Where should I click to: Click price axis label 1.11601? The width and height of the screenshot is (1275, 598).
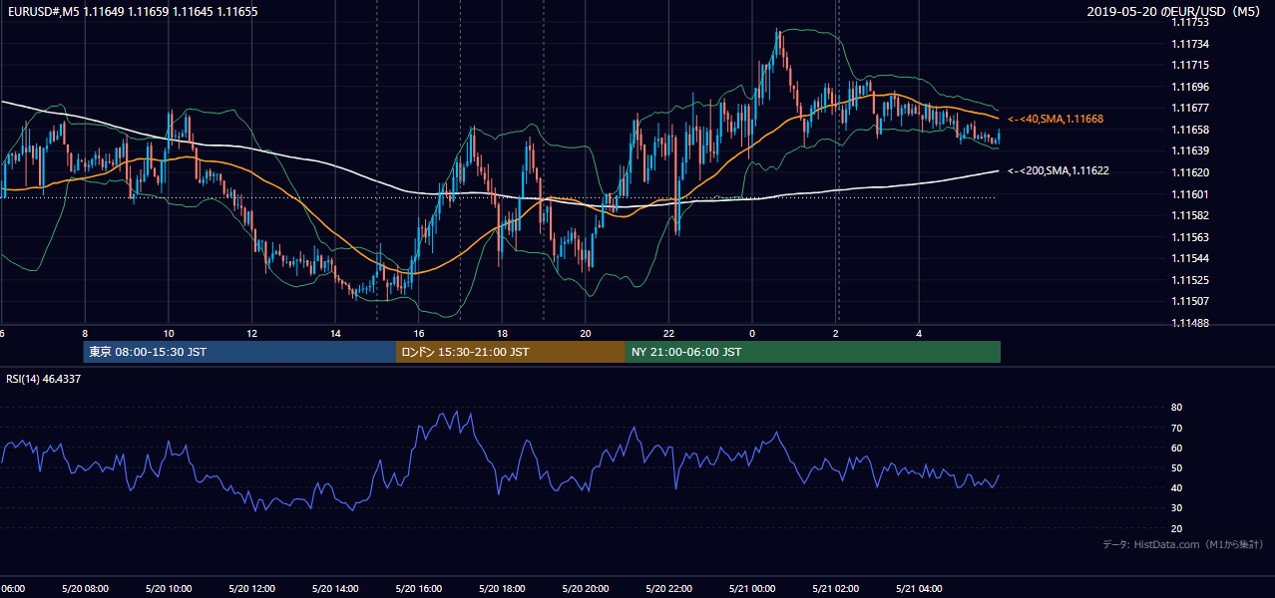[x=1189, y=194]
